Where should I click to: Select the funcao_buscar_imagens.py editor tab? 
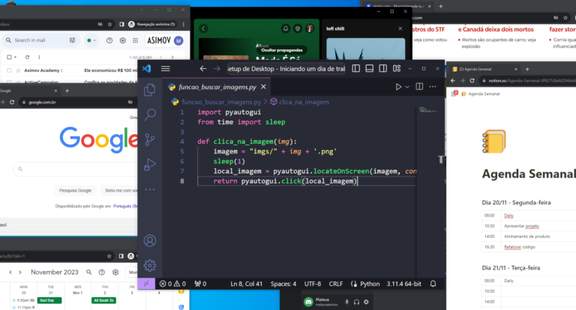tap(217, 87)
